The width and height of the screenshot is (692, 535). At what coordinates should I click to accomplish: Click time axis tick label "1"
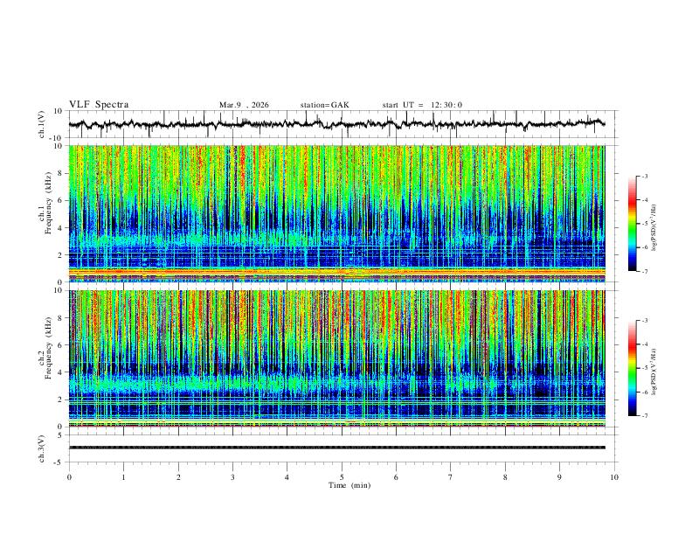[x=123, y=477]
